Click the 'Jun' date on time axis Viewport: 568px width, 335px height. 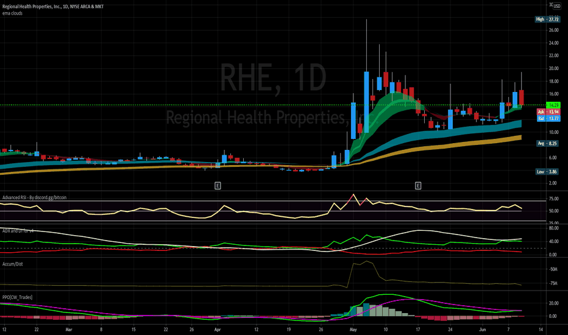(483, 330)
